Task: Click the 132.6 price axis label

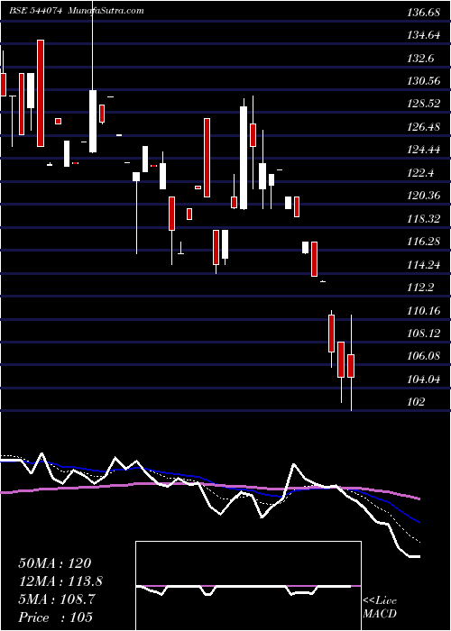Action: click(421, 59)
